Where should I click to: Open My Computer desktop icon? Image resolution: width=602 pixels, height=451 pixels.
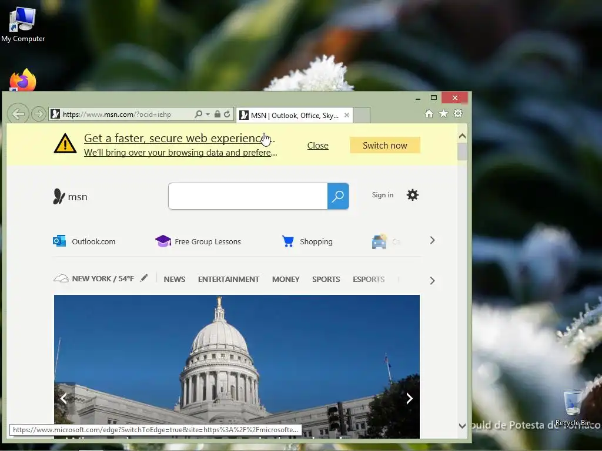pos(23,25)
